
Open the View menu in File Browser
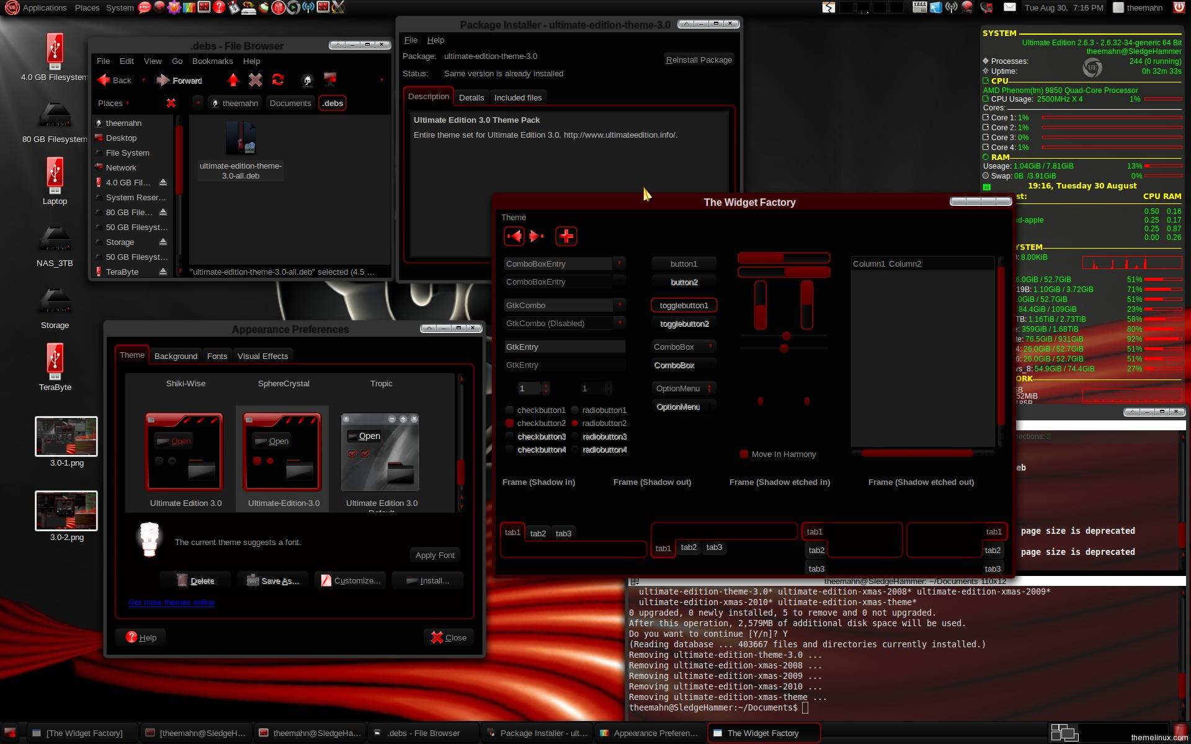tap(153, 61)
